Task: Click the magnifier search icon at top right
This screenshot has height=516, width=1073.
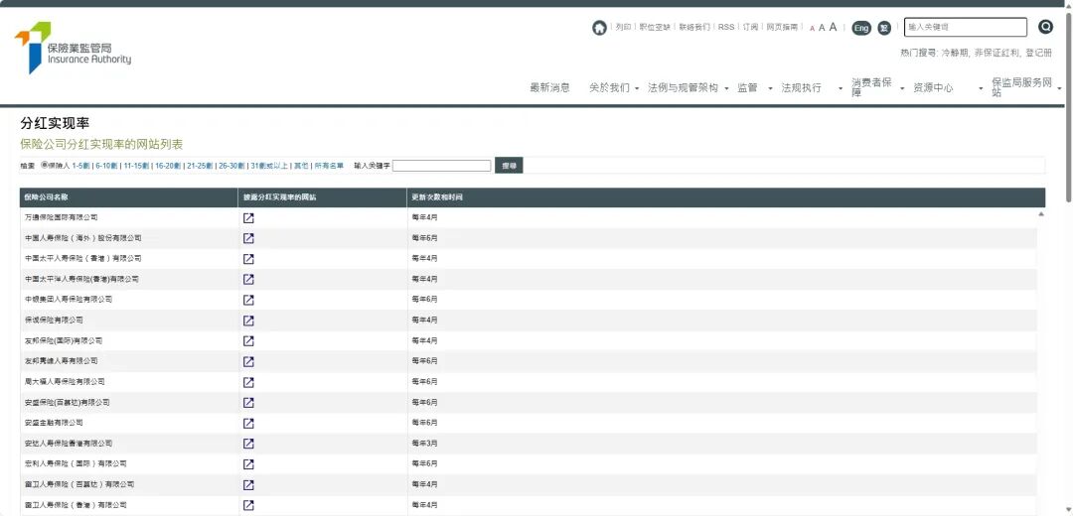Action: 1045,27
